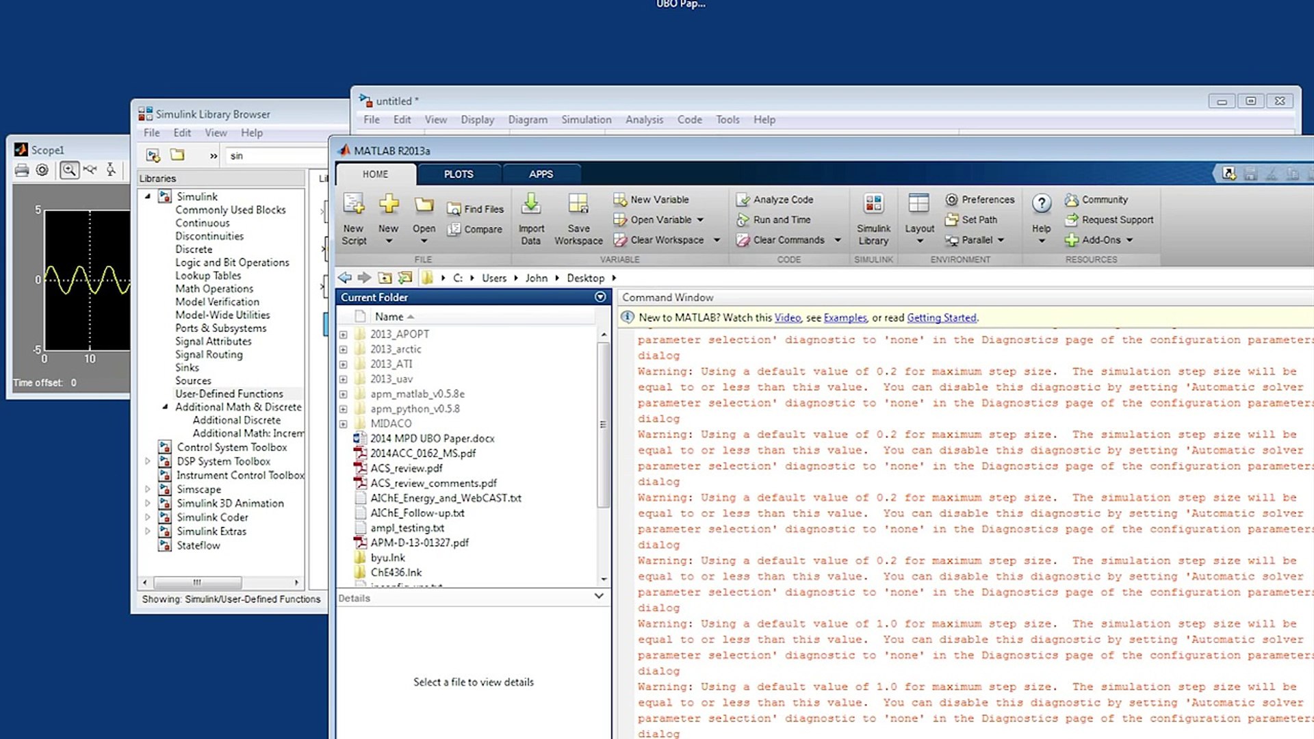The image size is (1314, 739).
Task: Click the print icon in Scope1
Action: (x=22, y=170)
